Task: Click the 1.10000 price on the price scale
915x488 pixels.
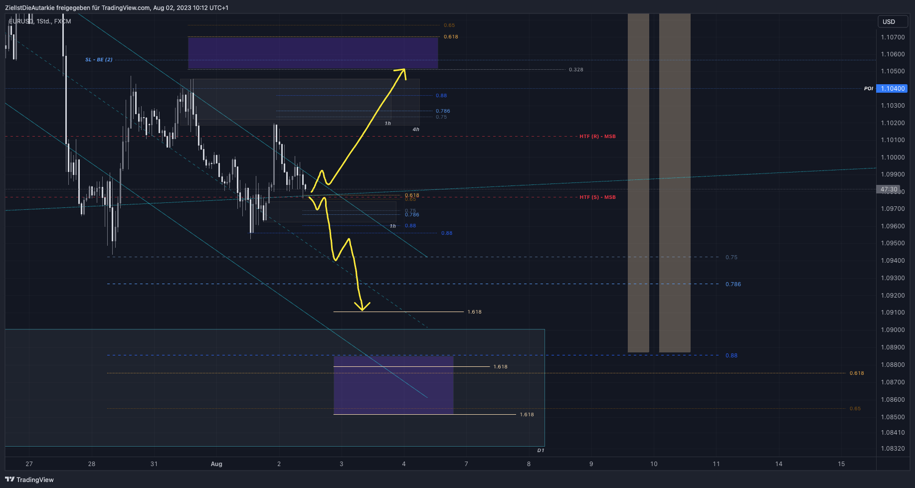Action: [x=893, y=158]
